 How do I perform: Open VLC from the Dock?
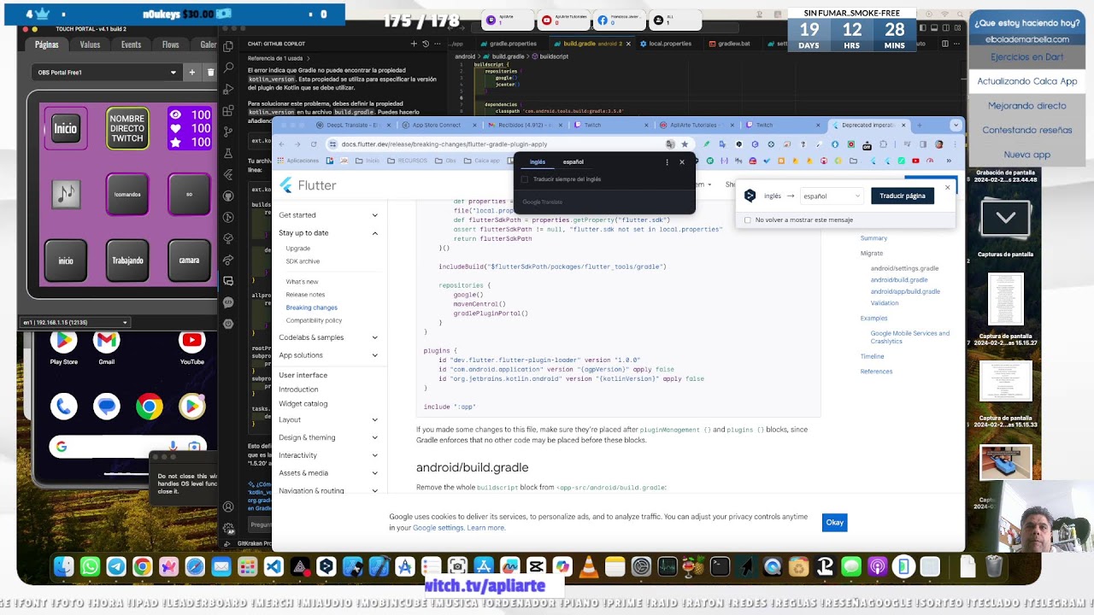click(x=589, y=566)
